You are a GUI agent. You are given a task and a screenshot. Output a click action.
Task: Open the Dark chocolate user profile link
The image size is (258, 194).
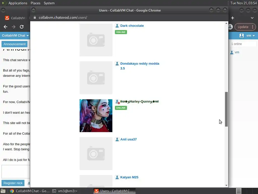[132, 26]
